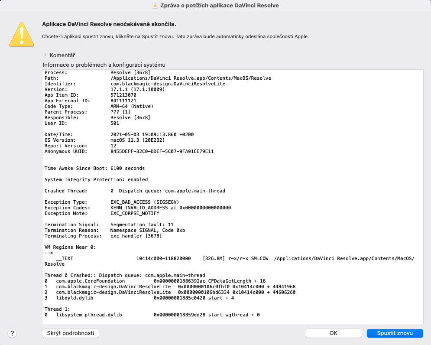
Task: Select the application path line text
Action: [x=158, y=78]
